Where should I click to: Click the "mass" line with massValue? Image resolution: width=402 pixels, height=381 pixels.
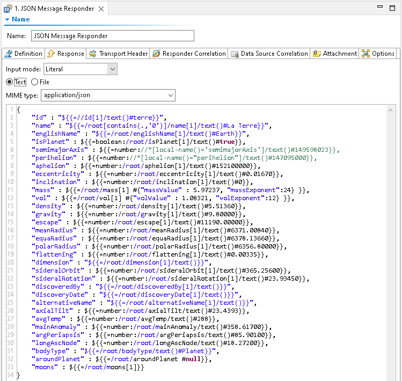[x=171, y=190]
